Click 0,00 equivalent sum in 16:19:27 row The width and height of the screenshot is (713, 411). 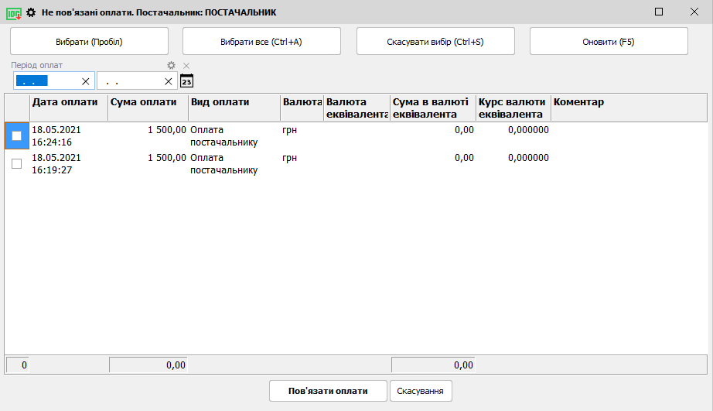[x=464, y=157]
